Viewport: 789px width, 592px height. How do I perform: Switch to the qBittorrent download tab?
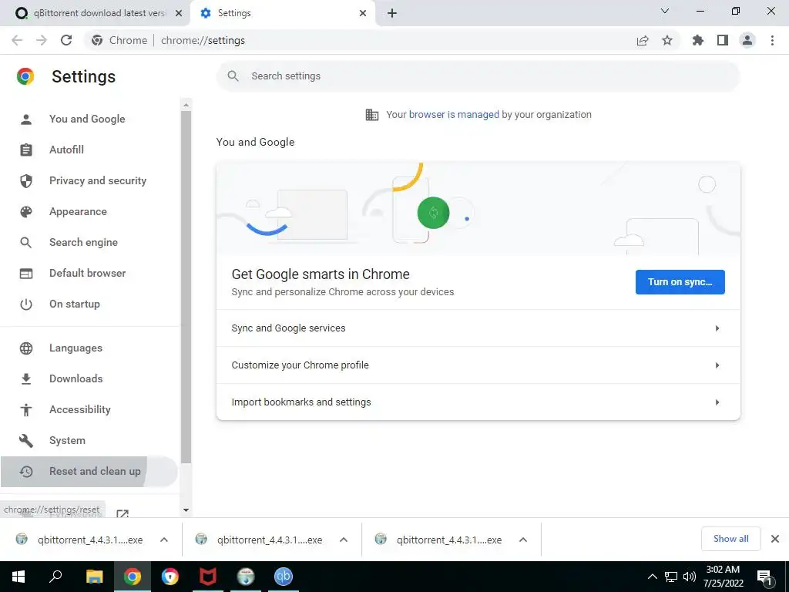tap(95, 14)
